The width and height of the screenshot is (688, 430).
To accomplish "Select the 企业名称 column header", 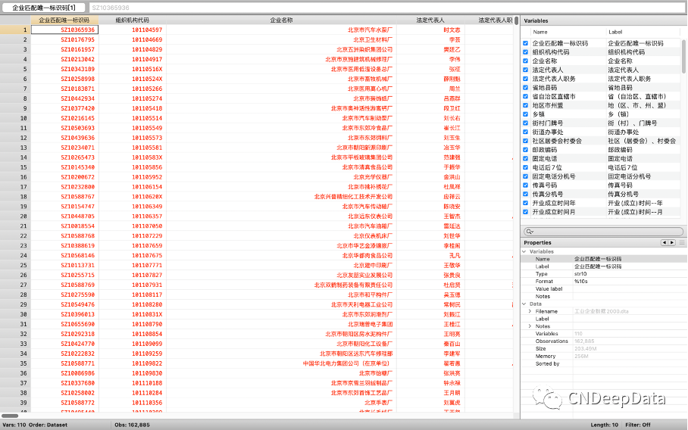I will [281, 20].
